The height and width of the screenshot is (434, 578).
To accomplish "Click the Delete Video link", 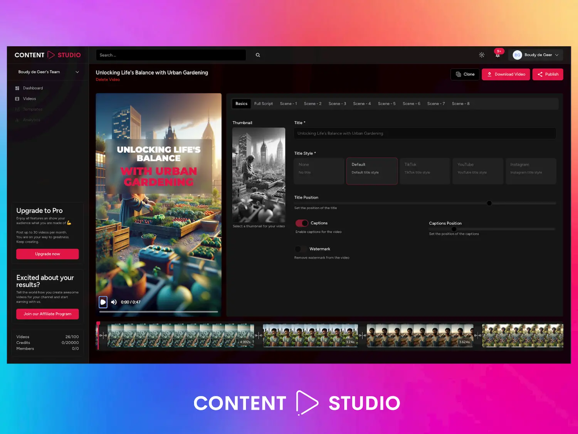I will (108, 79).
